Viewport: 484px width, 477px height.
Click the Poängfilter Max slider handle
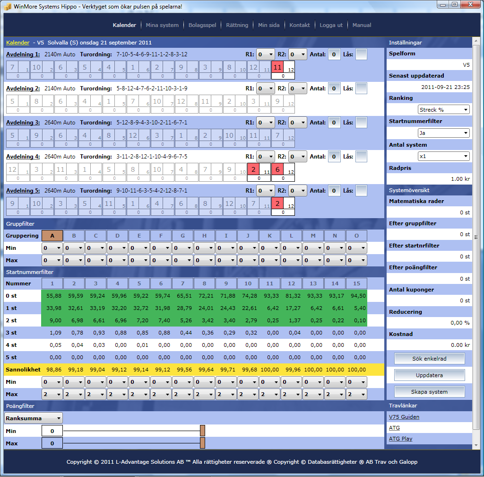pos(202,443)
